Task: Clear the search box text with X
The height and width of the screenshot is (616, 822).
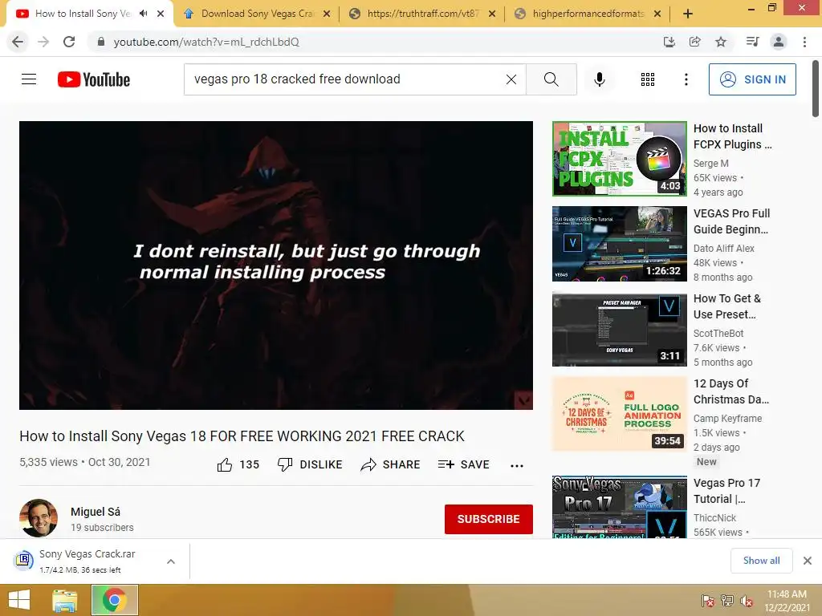Action: (x=511, y=79)
